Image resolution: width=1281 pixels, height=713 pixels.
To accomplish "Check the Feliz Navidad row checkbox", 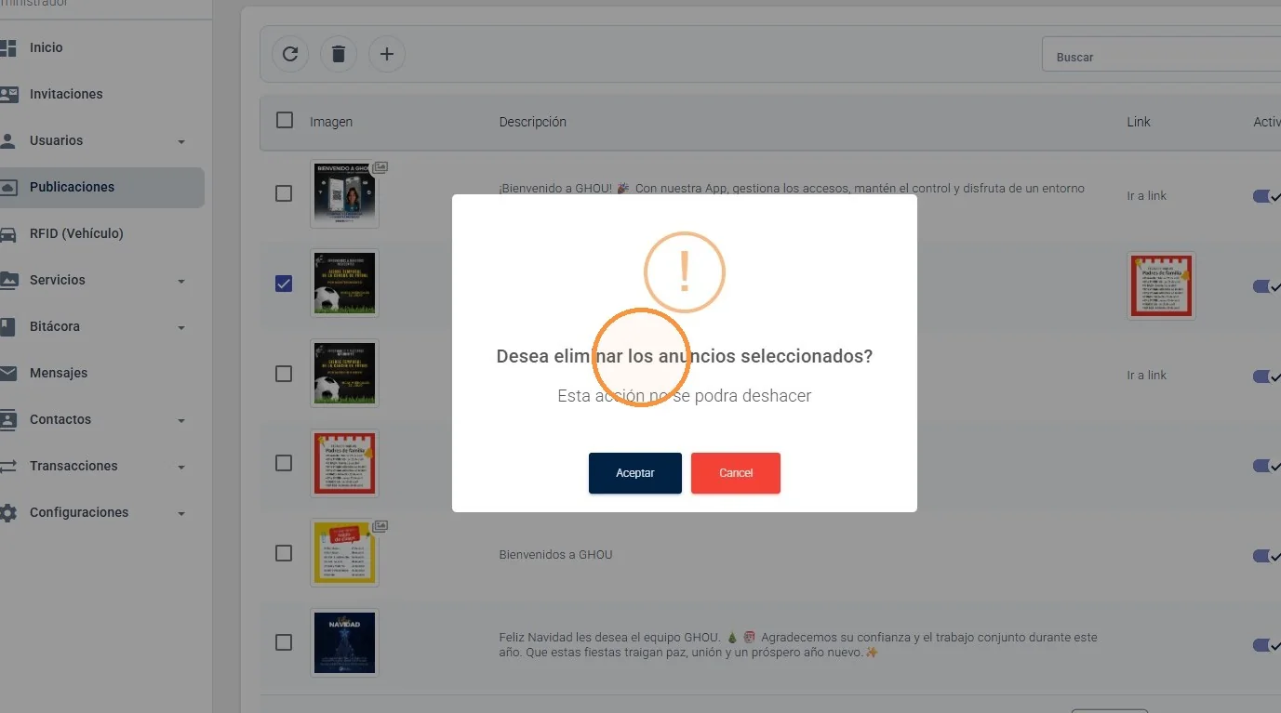I will pyautogui.click(x=284, y=642).
